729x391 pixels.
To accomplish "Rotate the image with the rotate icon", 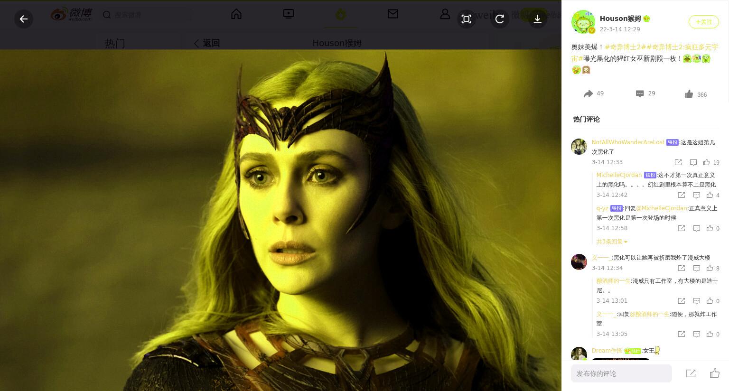I will coord(500,19).
